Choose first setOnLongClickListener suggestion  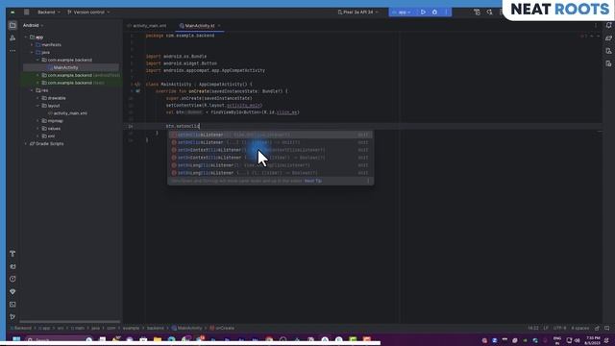pos(271,165)
